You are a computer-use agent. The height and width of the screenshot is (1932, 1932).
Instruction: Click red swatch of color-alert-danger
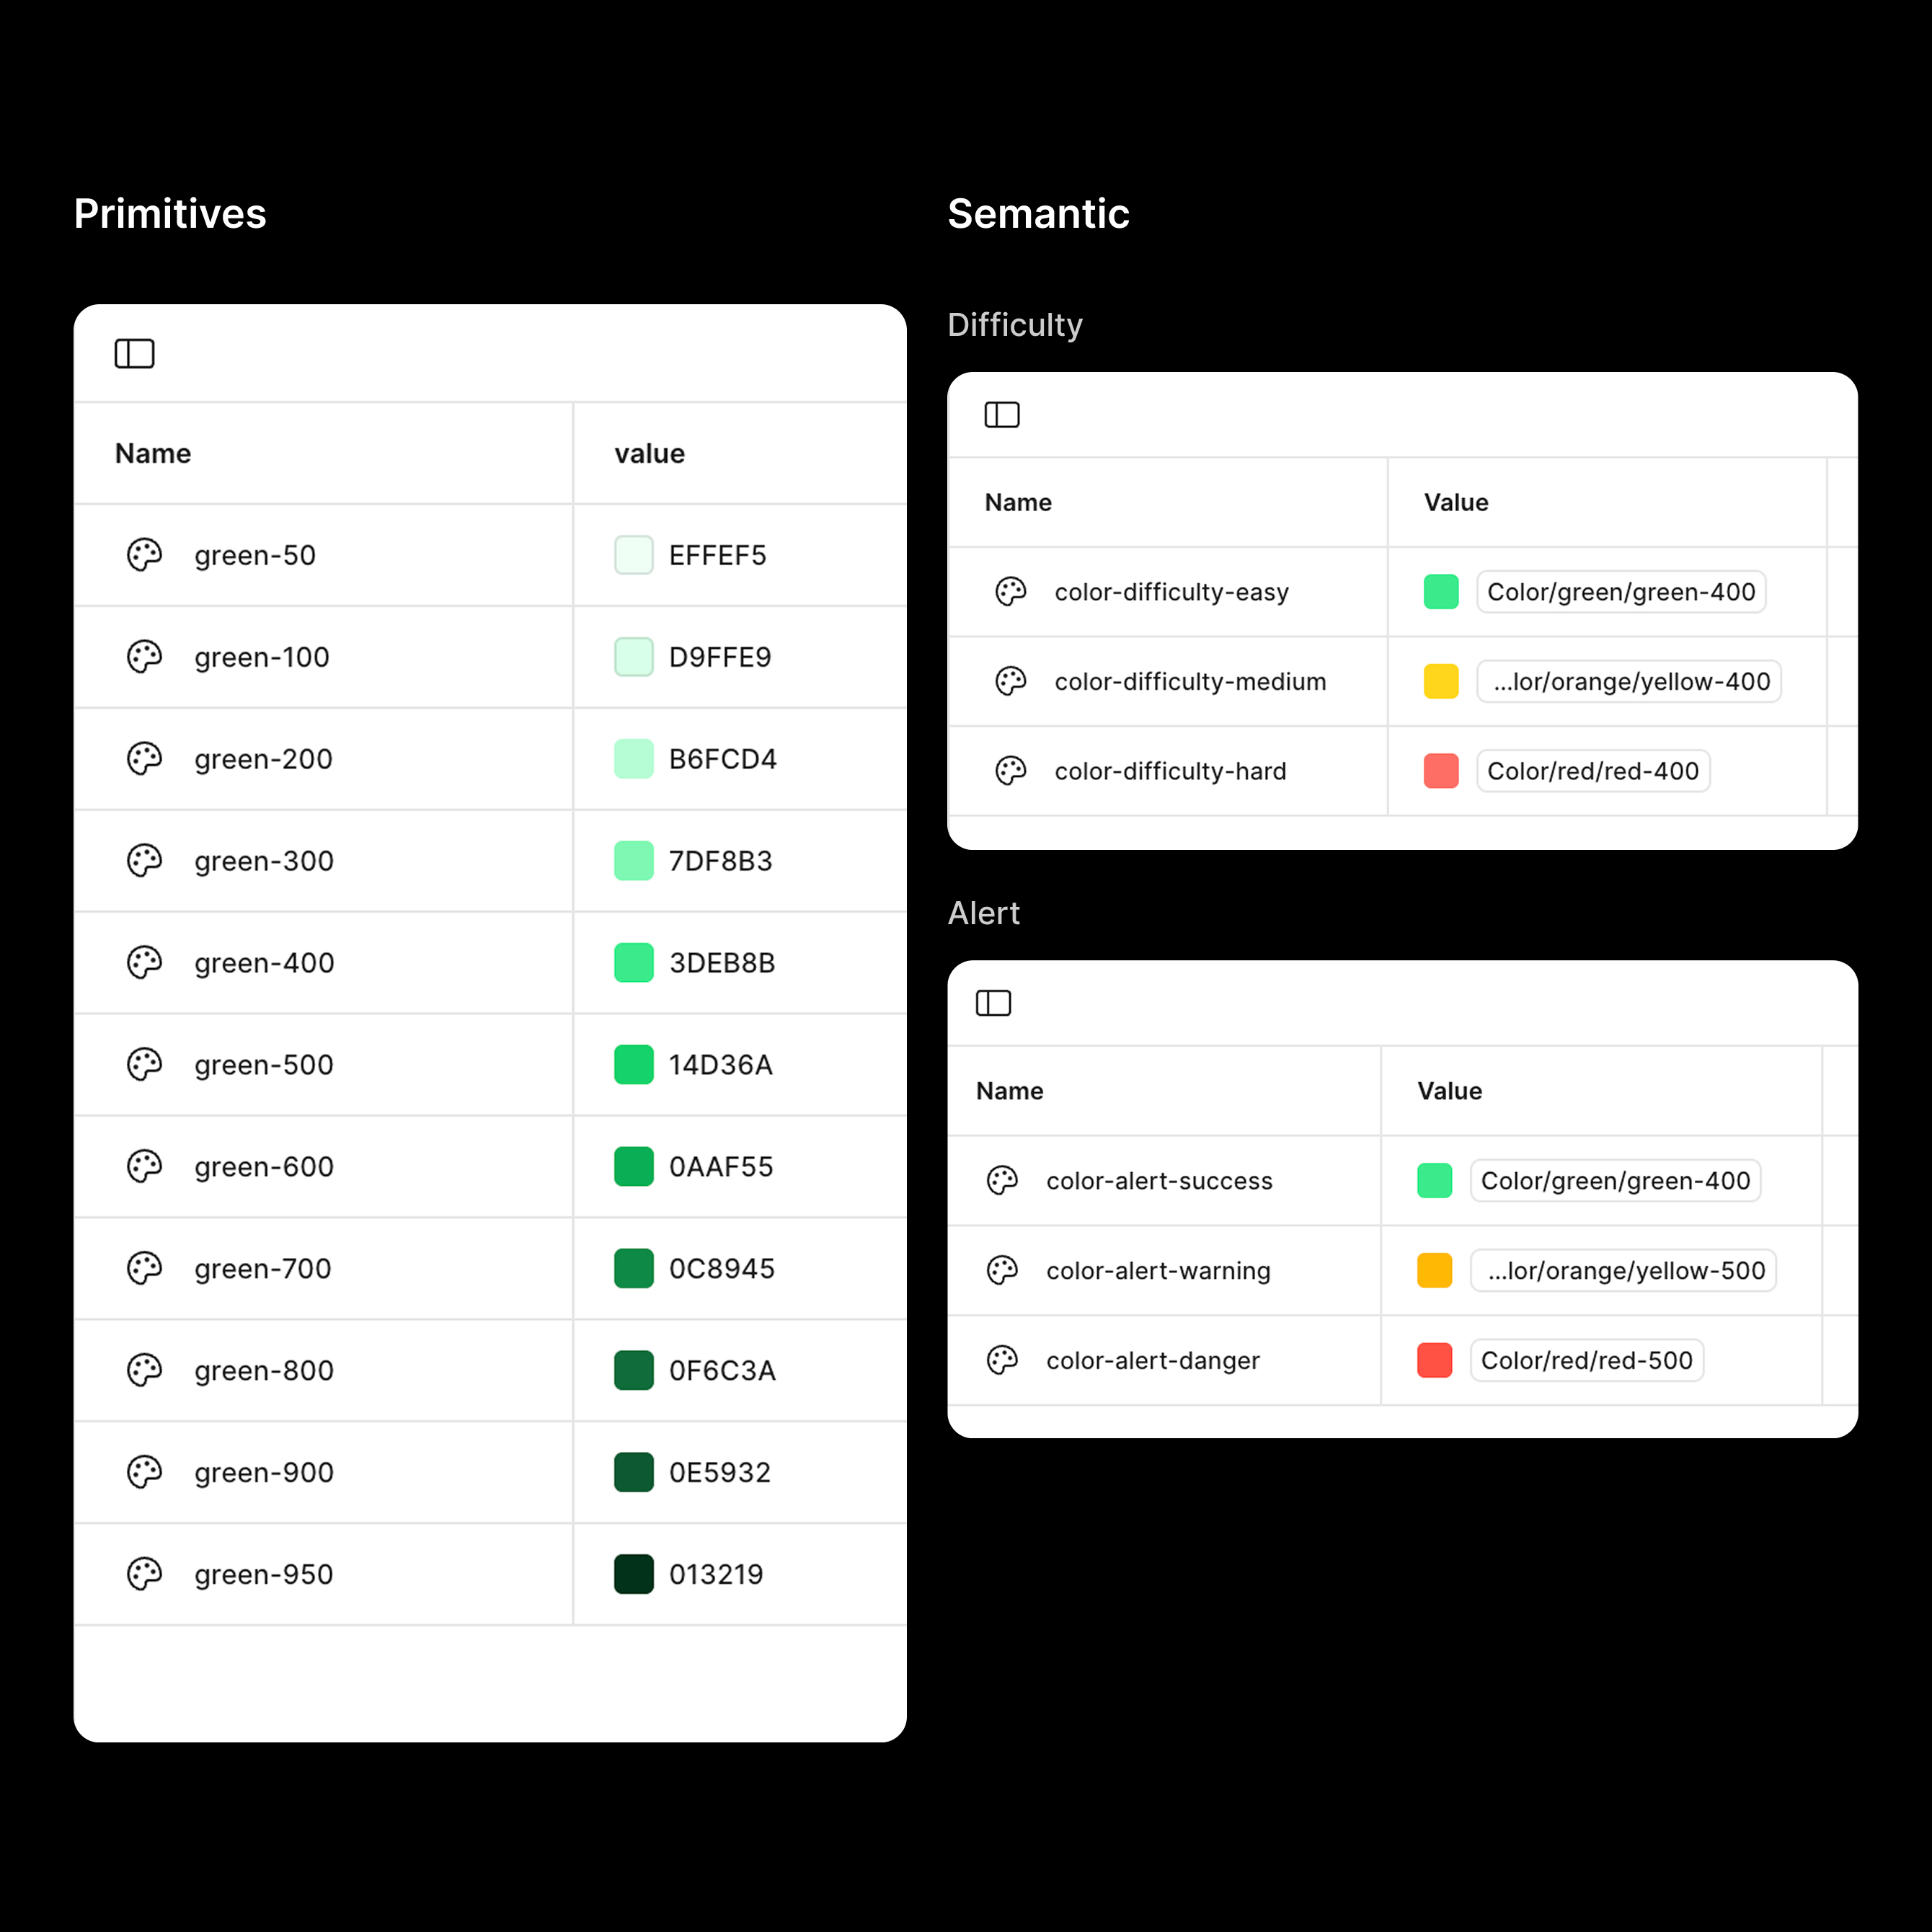click(x=1434, y=1360)
